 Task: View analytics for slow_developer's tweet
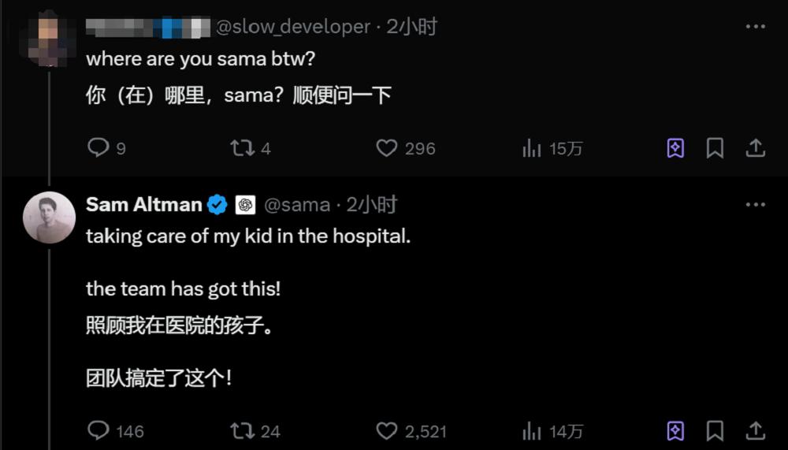532,148
